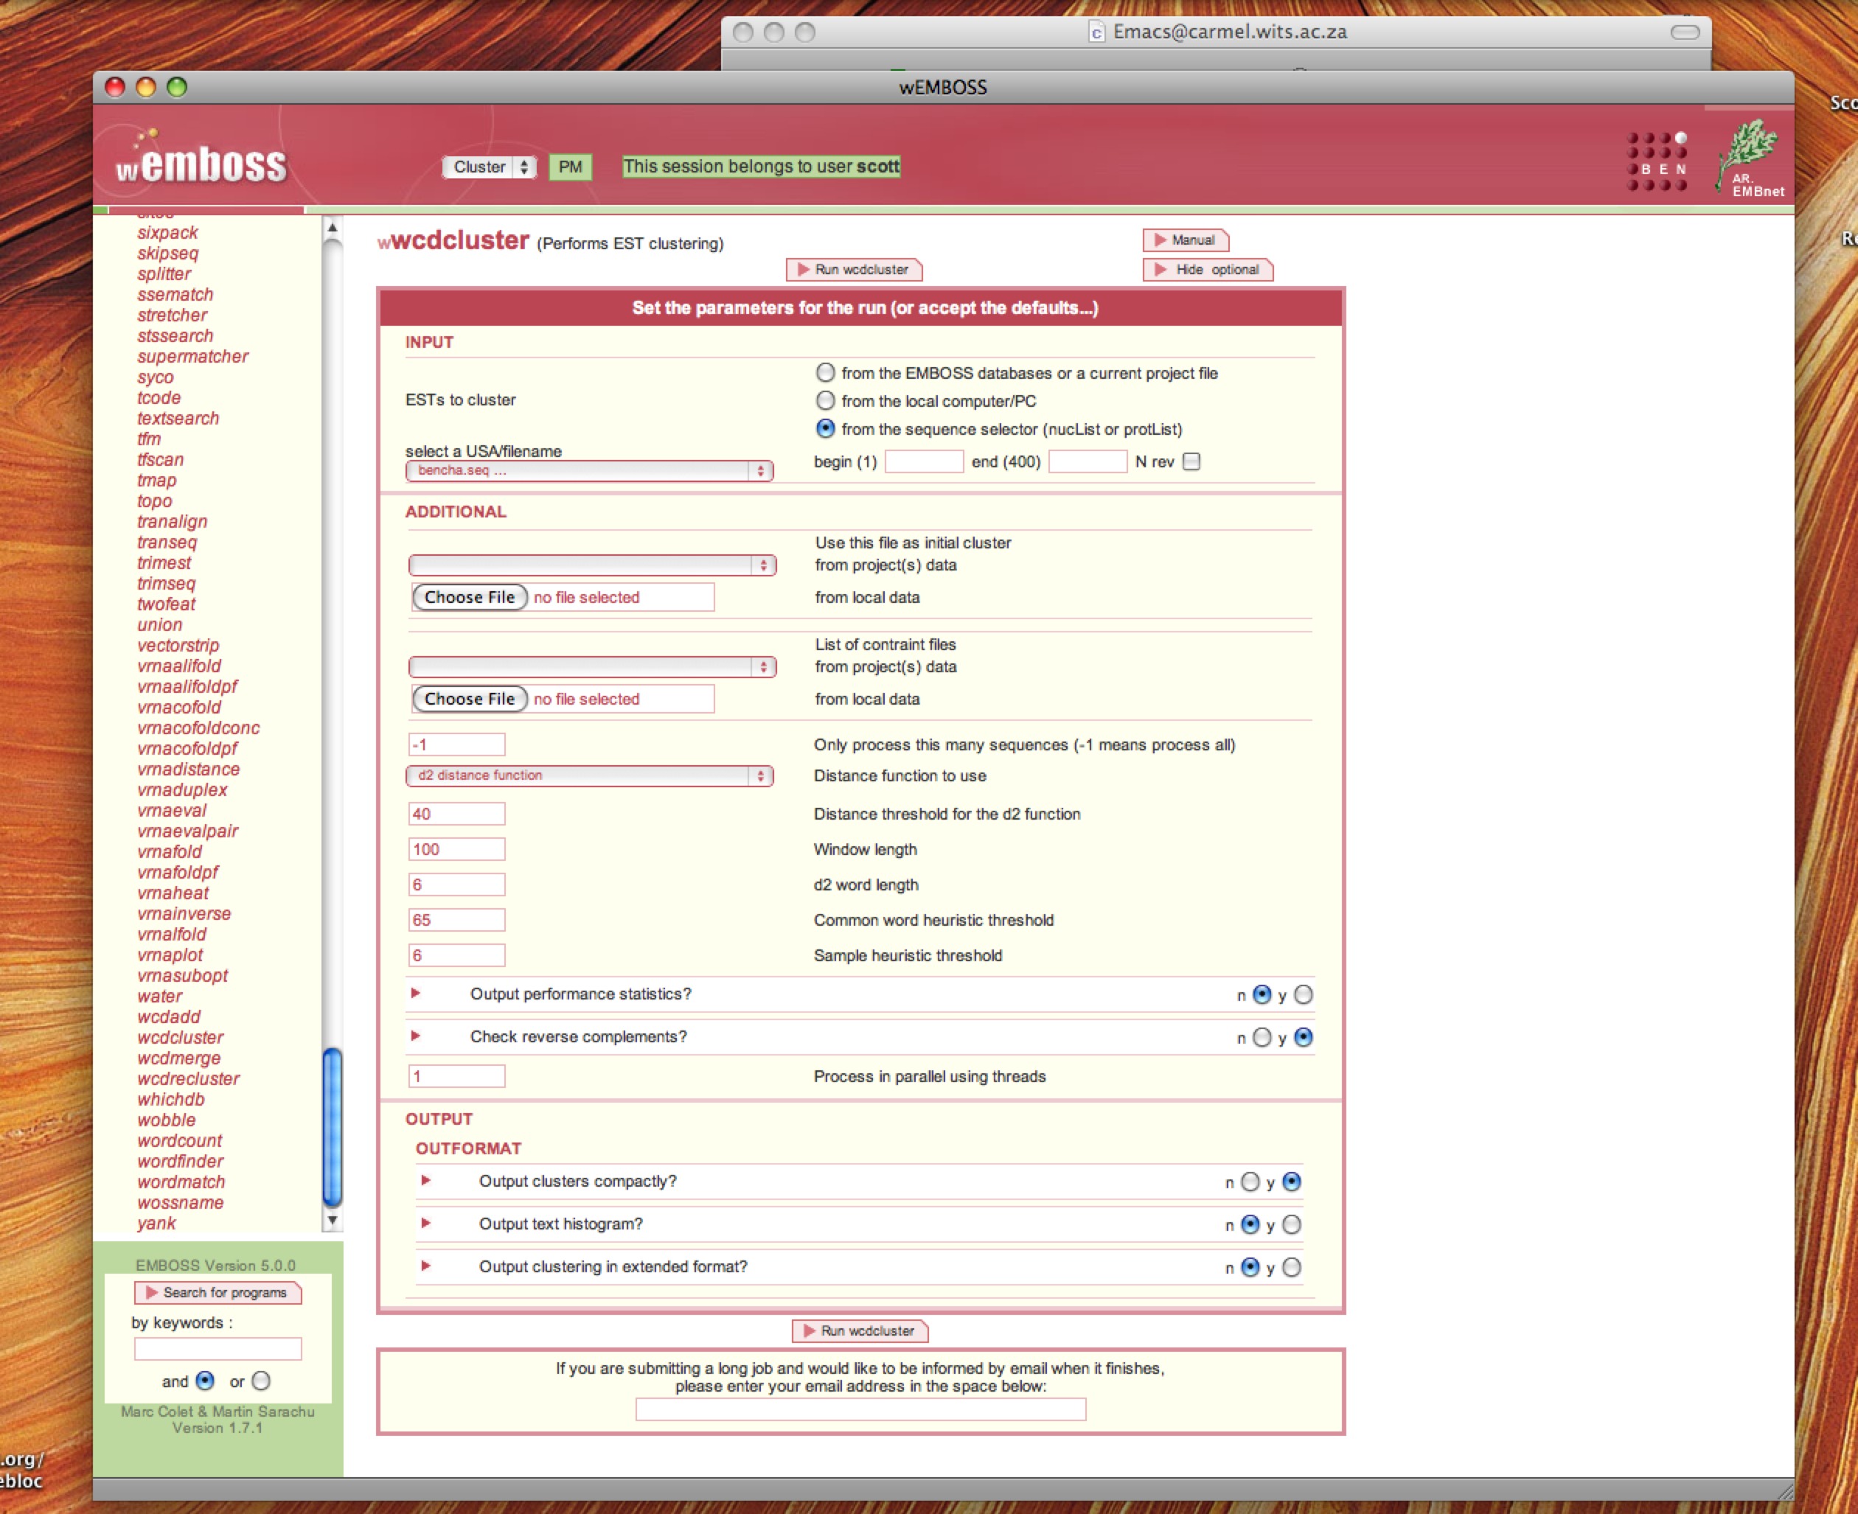Click the begin (1) input field
The width and height of the screenshot is (1858, 1514).
tap(924, 461)
